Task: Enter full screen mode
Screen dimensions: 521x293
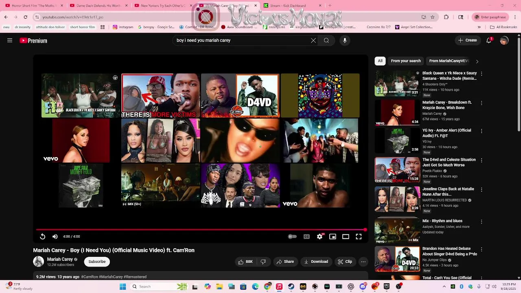Action: 359,236
